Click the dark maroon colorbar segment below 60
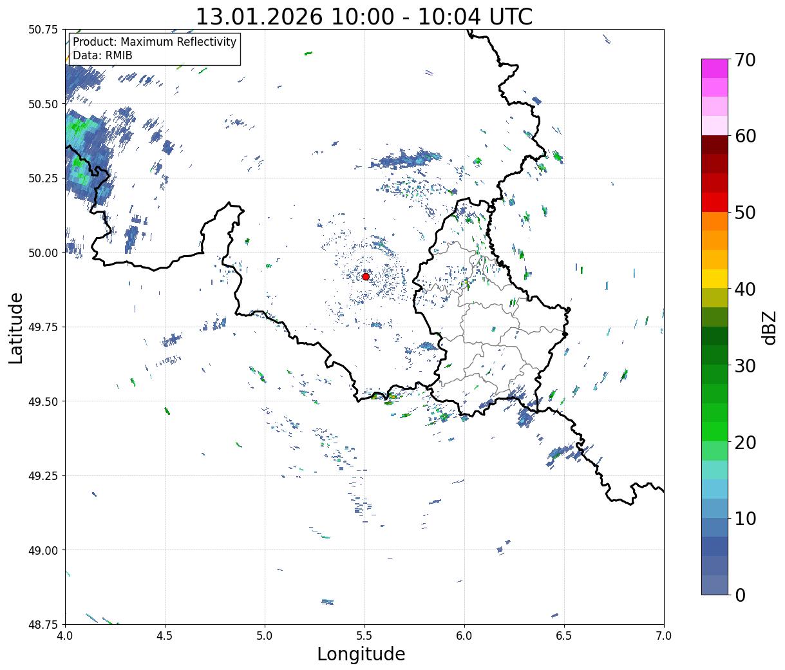The width and height of the screenshot is (785, 670). [x=714, y=144]
